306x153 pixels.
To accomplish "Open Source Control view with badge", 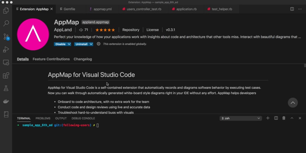I will 6,37.
